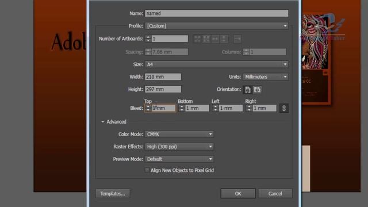Click the Spacing stepper arrows
Viewport: 368px width, 207px height.
pos(148,52)
